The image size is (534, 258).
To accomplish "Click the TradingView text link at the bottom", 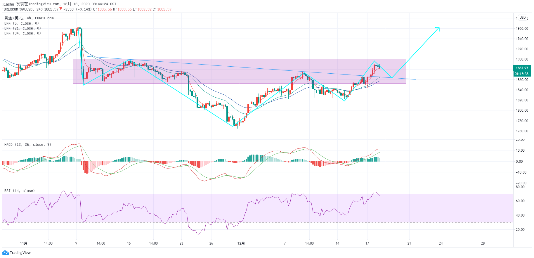I will [20, 253].
